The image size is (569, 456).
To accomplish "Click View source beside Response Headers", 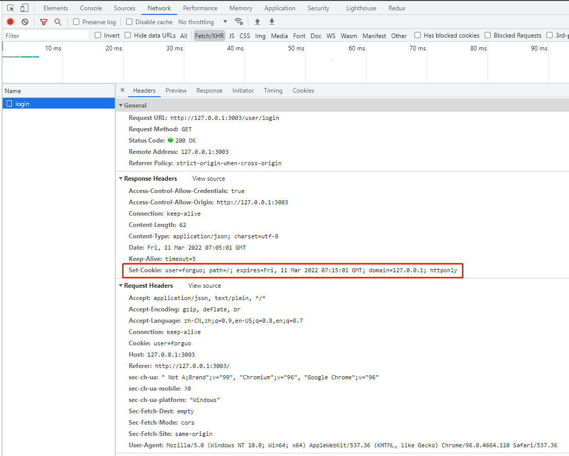I will (x=209, y=179).
